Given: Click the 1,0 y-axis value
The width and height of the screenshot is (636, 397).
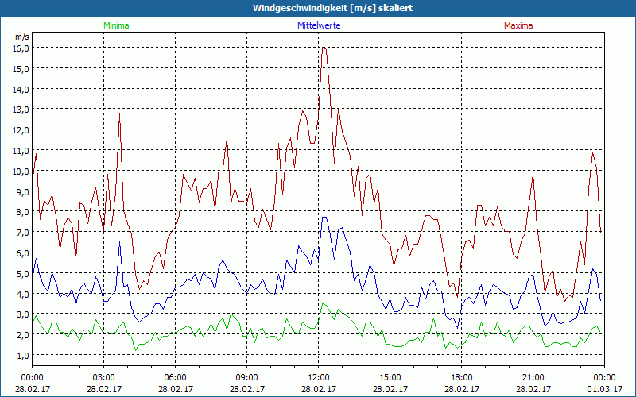Looking at the screenshot, I should (23, 355).
